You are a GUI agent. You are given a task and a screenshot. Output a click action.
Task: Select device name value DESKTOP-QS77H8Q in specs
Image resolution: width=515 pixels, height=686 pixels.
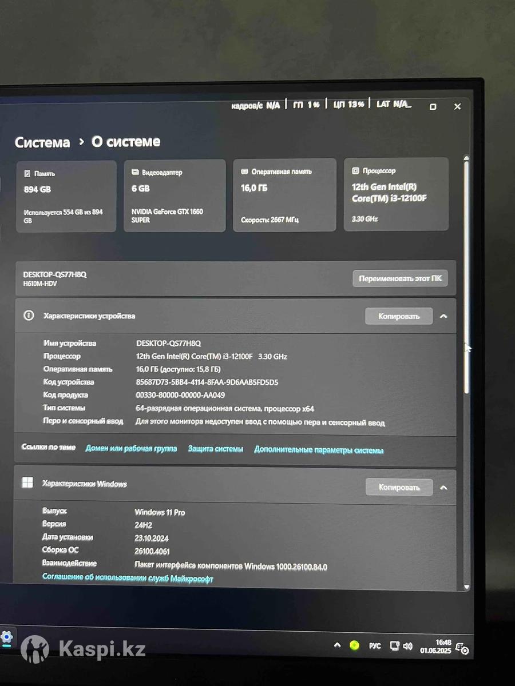[x=169, y=344]
